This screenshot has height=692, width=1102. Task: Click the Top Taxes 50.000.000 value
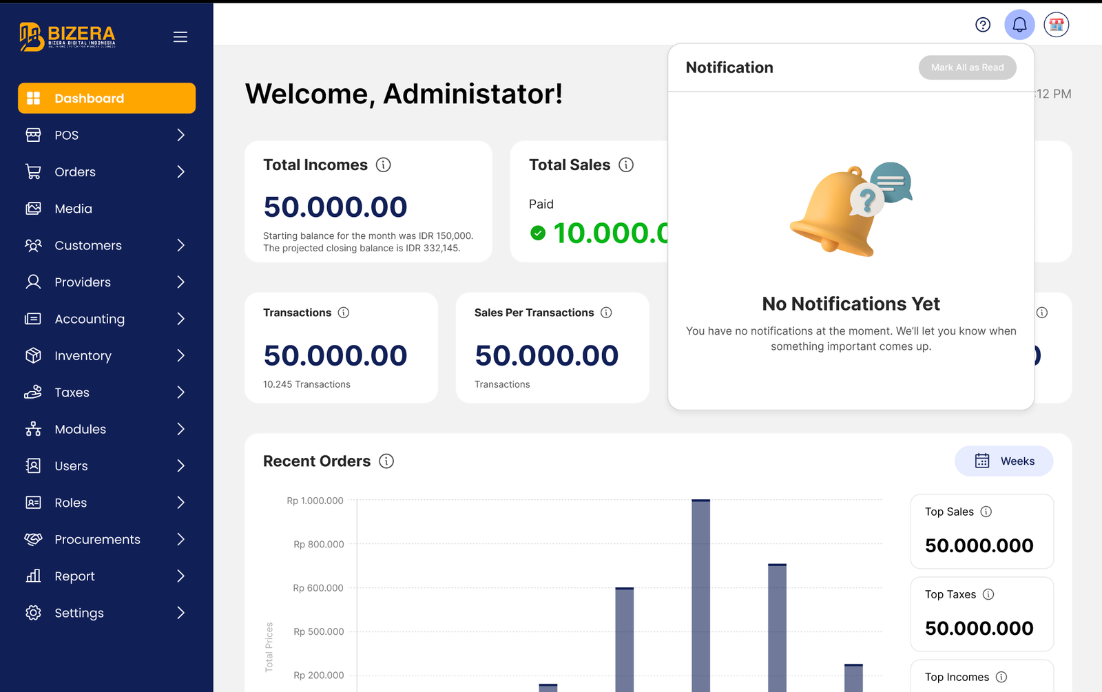click(979, 628)
